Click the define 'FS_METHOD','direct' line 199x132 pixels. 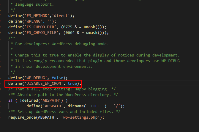tap(41, 16)
